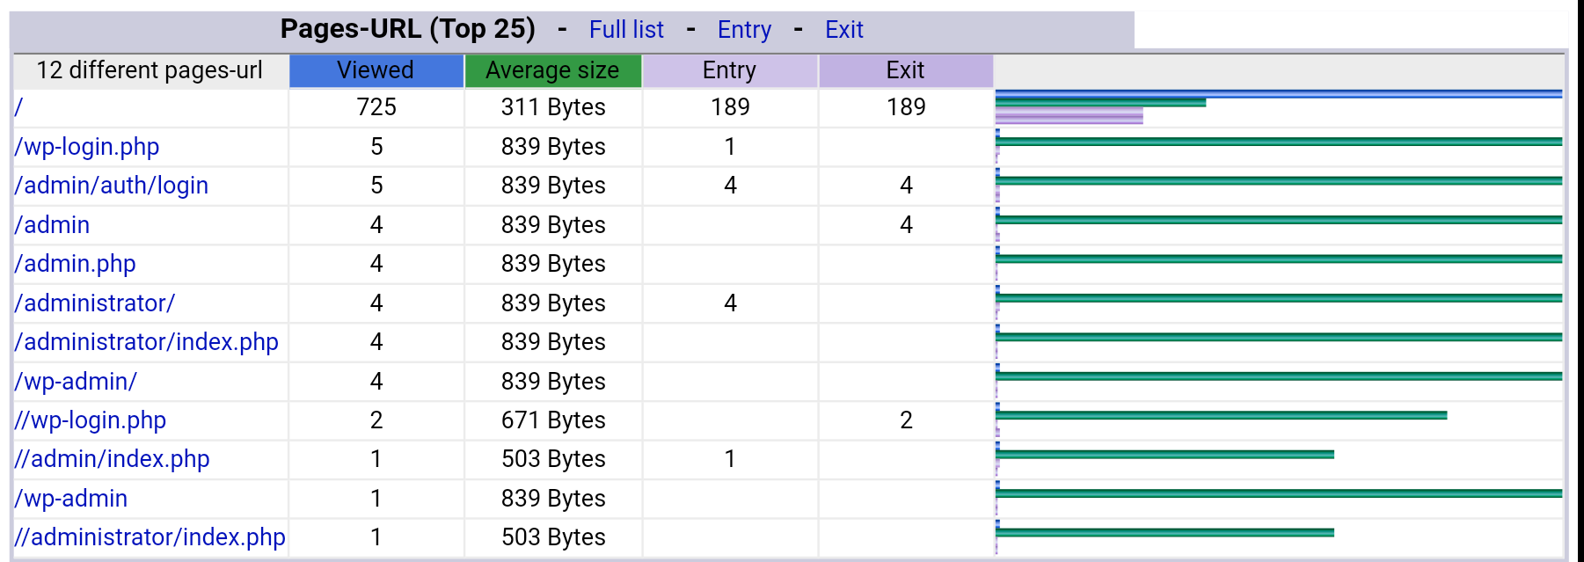
Task: Open the /wp-admin/ link with trailing slash
Action: tap(77, 382)
